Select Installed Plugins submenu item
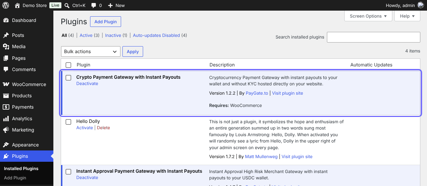This screenshot has height=186, width=427. [x=21, y=168]
